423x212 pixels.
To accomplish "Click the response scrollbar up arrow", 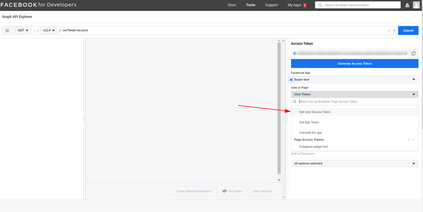I will pyautogui.click(x=279, y=41).
